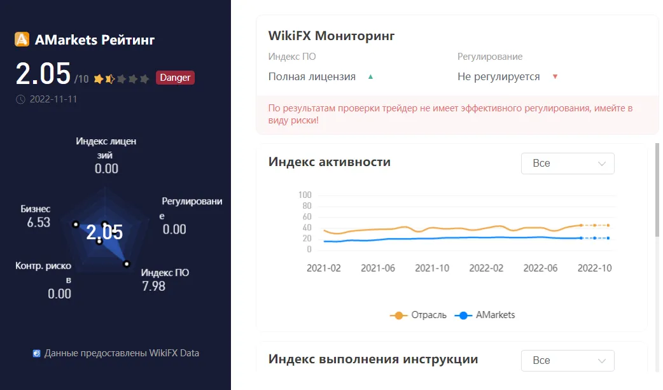Click the red Danger badge
Viewport: 663px width, 390px height.
pos(175,78)
